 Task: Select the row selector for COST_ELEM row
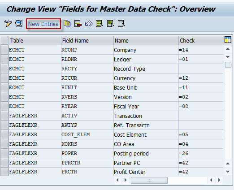coord(4,134)
